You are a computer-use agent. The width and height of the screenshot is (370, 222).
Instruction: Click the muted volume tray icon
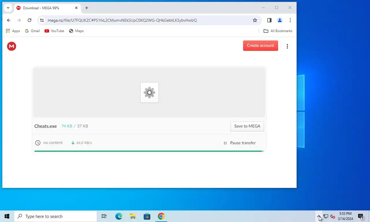coord(333,216)
